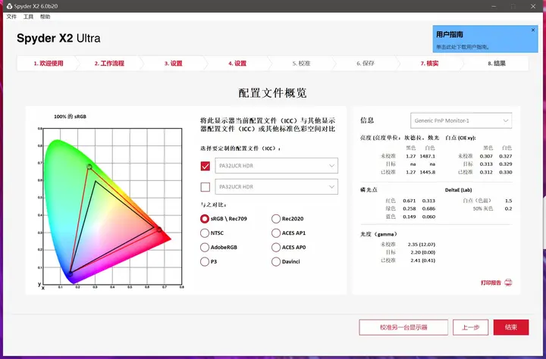Check the second PA32UCR HDR profile checkbox
Image resolution: width=546 pixels, height=359 pixels.
point(206,187)
